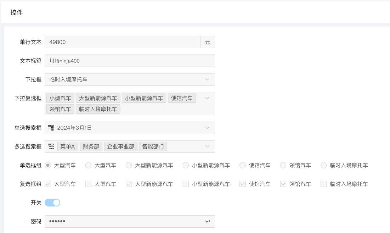The image size is (390, 233).
Task: Check the 小型新能源汽车 checkbox in 复选框组
Action: tap(186, 184)
